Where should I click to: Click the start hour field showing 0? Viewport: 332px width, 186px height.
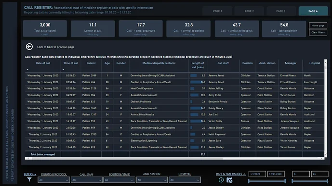pyautogui.click(x=301, y=174)
